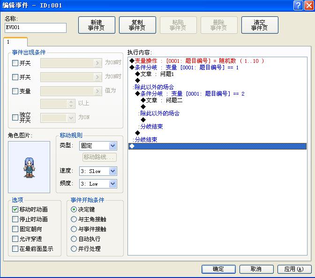Uncheck the 移动时动画 option

click(15, 209)
